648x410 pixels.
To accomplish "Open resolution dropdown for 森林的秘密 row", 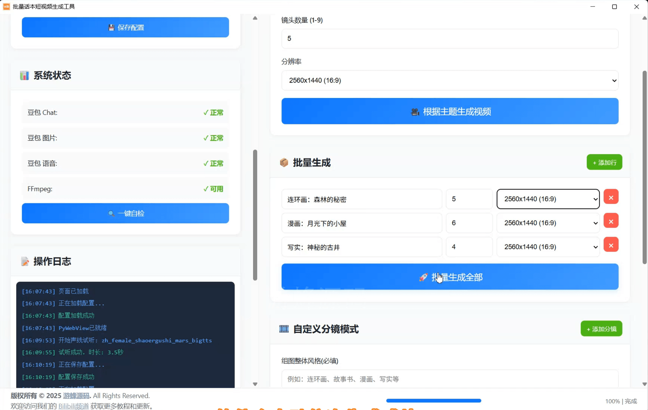I will pyautogui.click(x=548, y=199).
